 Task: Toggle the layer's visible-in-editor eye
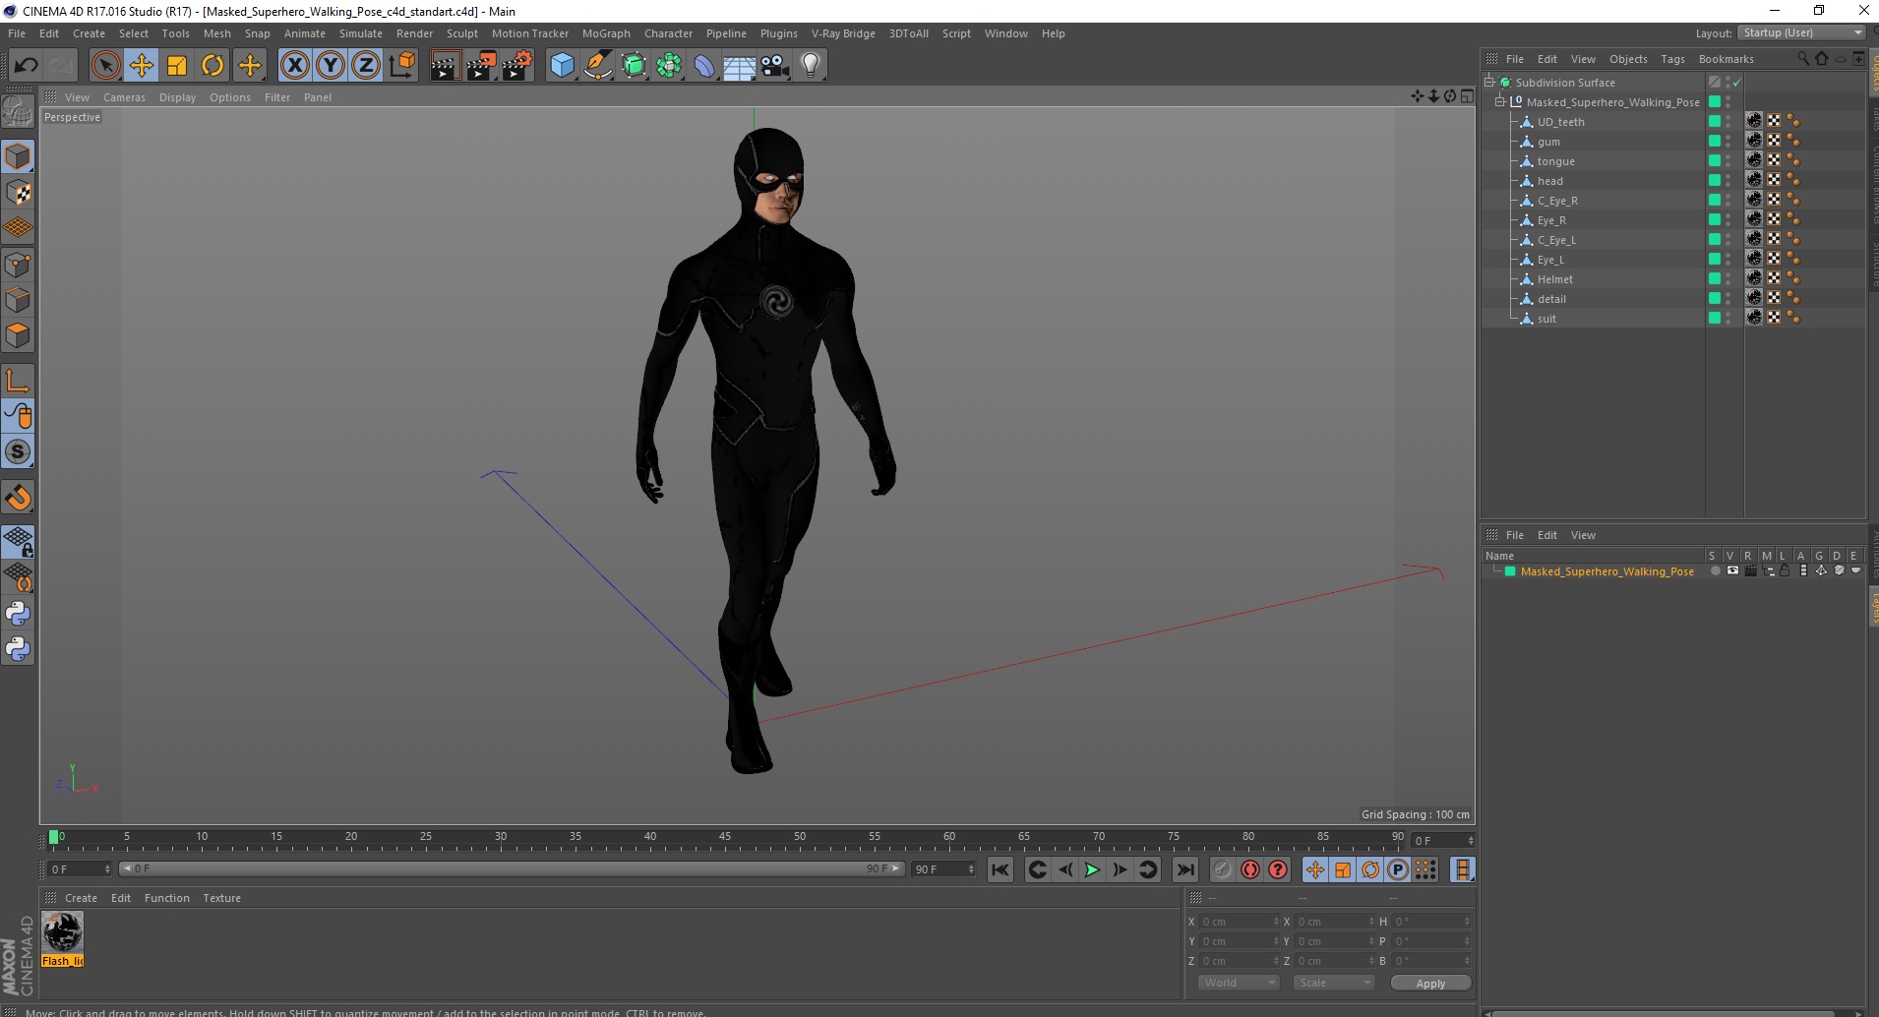pyautogui.click(x=1732, y=570)
